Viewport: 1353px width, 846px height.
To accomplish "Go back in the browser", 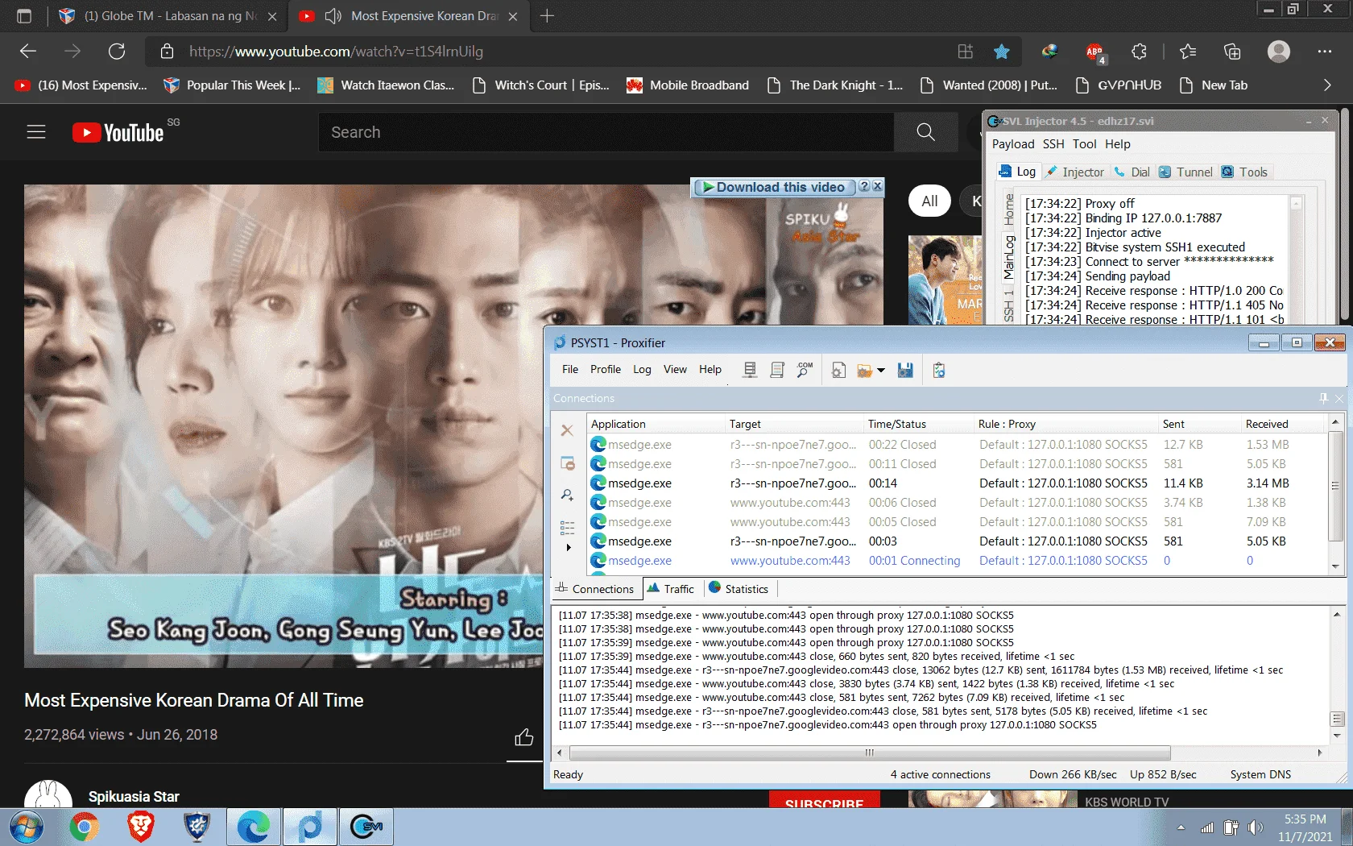I will click(x=28, y=52).
